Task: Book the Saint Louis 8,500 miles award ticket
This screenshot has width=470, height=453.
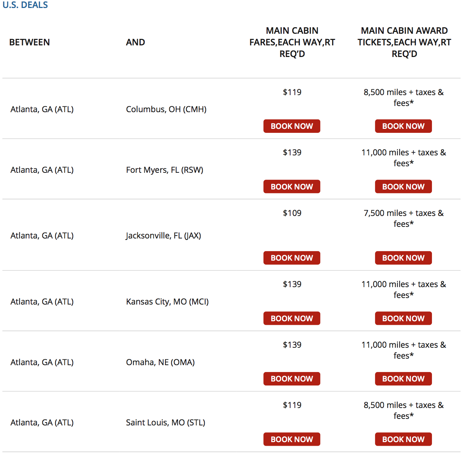Action: pos(403,439)
